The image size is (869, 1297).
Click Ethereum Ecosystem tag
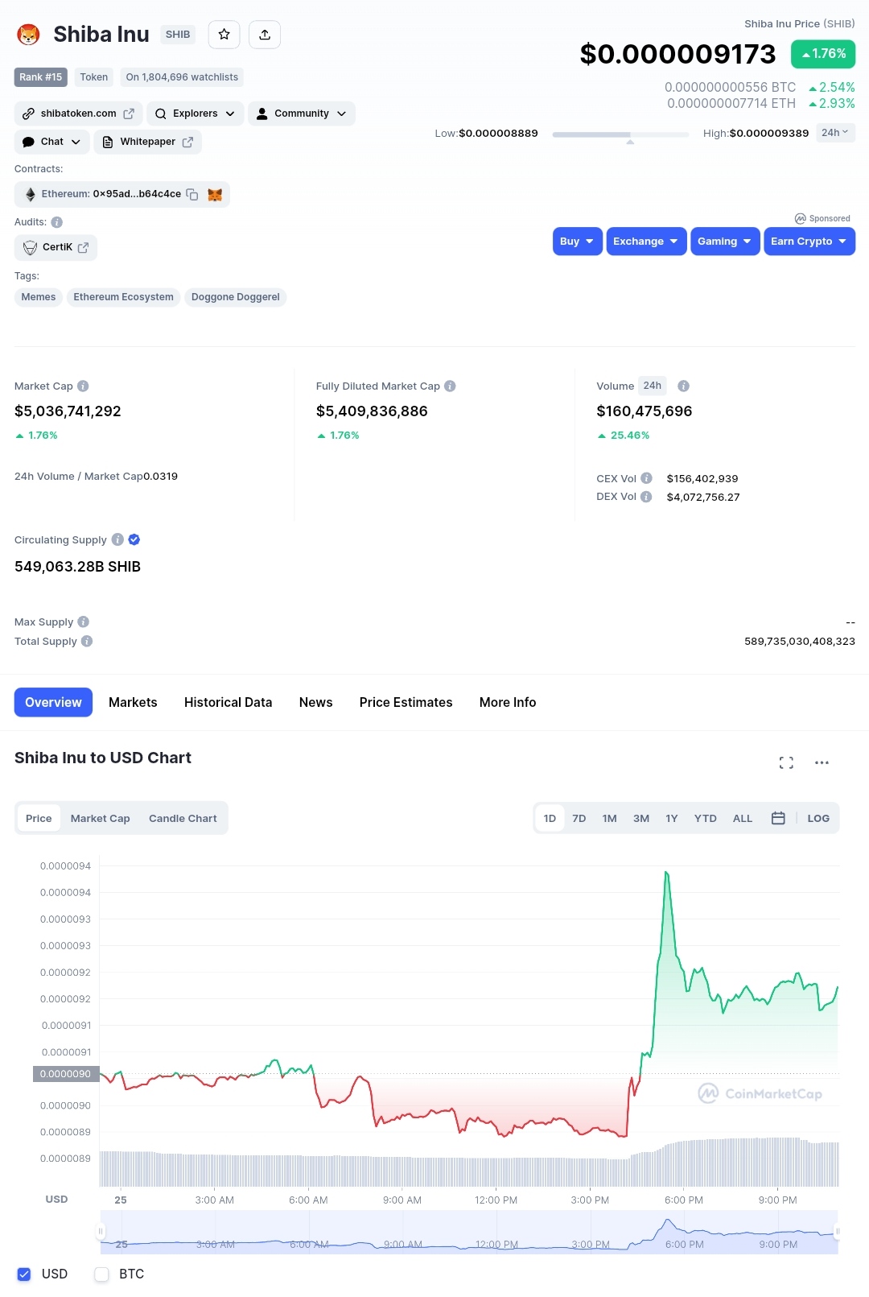(124, 297)
